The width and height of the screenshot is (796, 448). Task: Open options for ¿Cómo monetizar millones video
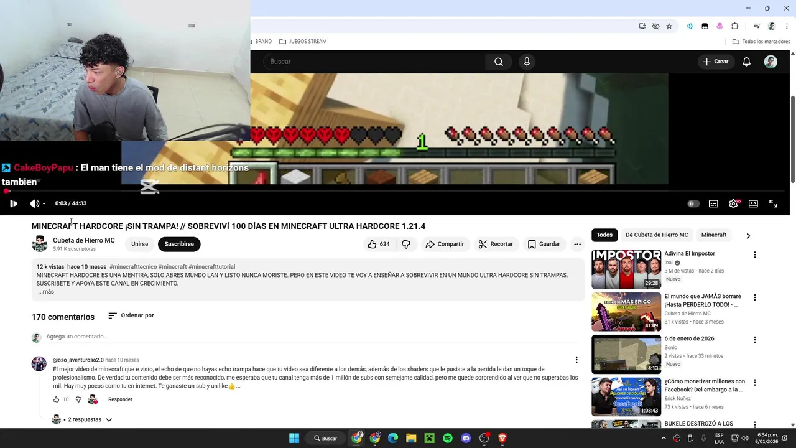click(755, 382)
